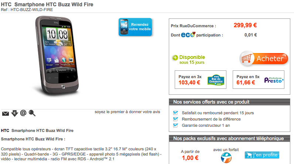Click the Rue du Commerce payment logo

pyautogui.click(x=216, y=80)
